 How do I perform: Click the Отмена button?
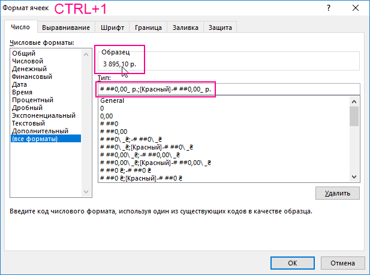pyautogui.click(x=342, y=262)
